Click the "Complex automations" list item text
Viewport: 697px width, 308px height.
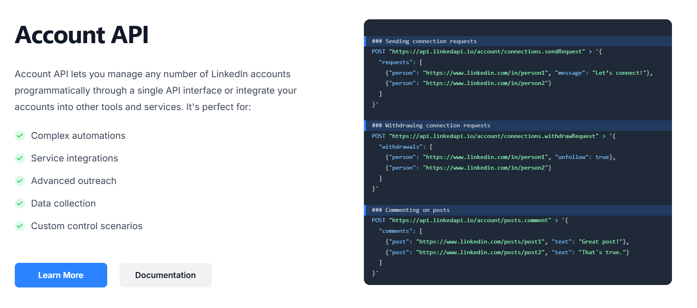[78, 136]
